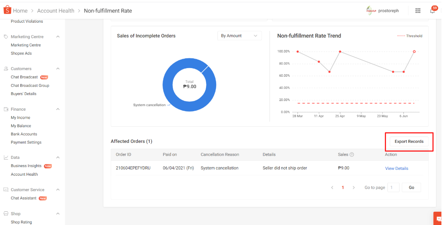Open Chat Assistant sidebar item

[24, 198]
